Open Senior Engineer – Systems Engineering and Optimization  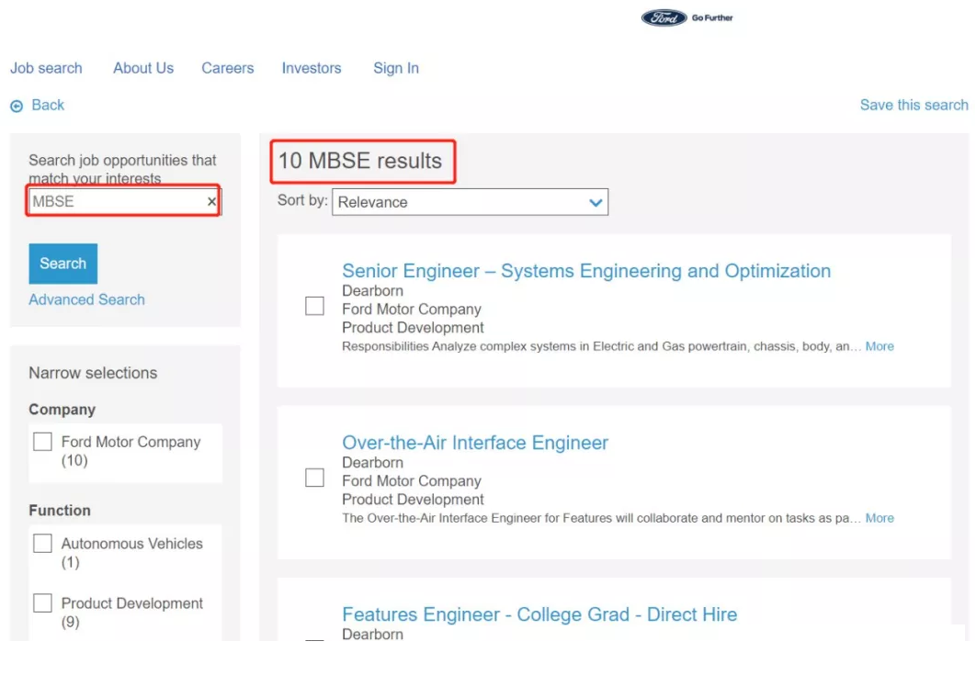pyautogui.click(x=586, y=271)
